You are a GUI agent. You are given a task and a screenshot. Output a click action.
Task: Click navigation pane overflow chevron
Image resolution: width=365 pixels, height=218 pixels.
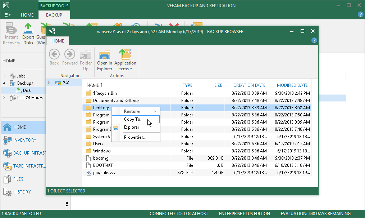click(x=67, y=204)
